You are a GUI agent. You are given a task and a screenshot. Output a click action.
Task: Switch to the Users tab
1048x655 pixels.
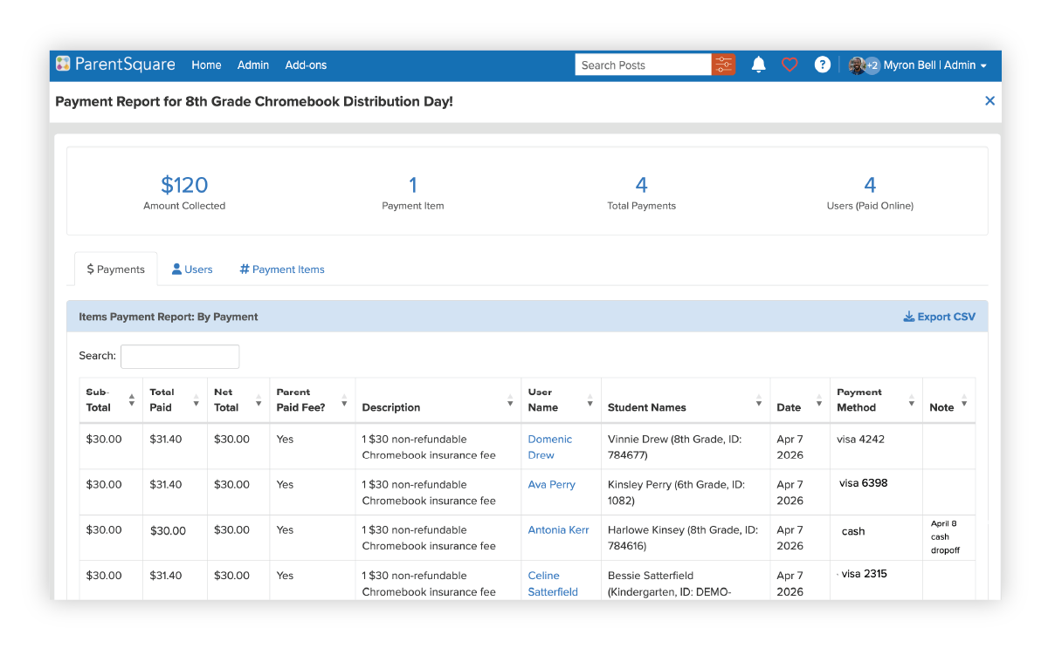point(192,270)
